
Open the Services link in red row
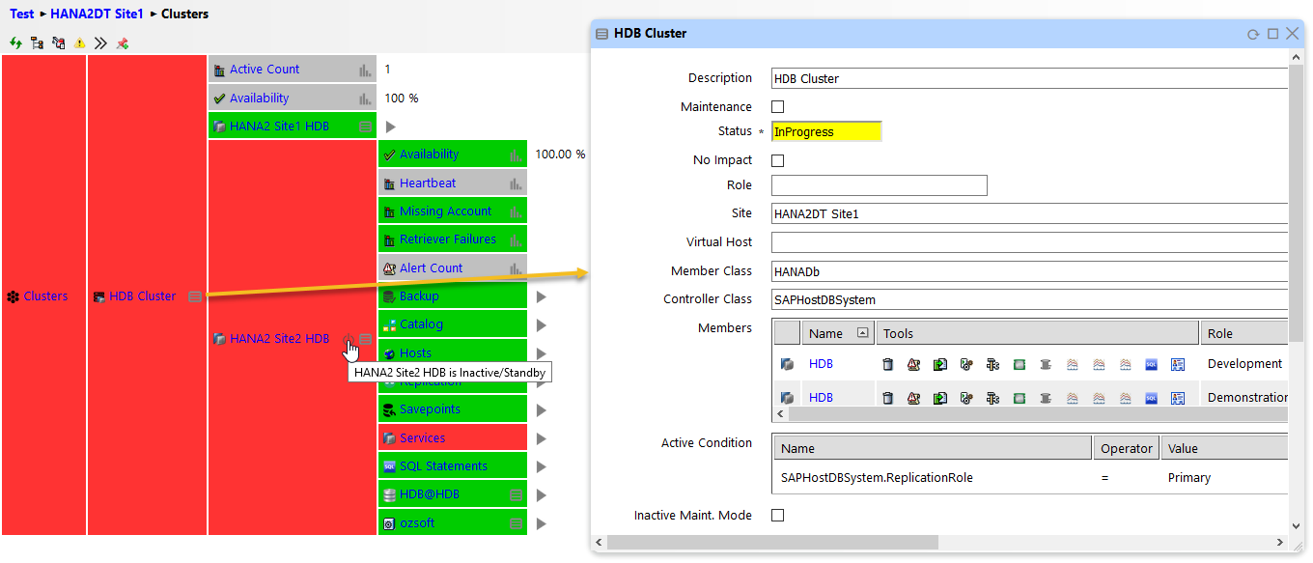point(422,438)
